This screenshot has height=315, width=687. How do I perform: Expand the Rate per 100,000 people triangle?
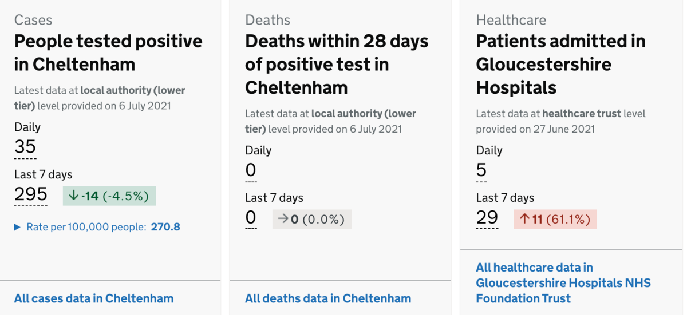coord(18,228)
